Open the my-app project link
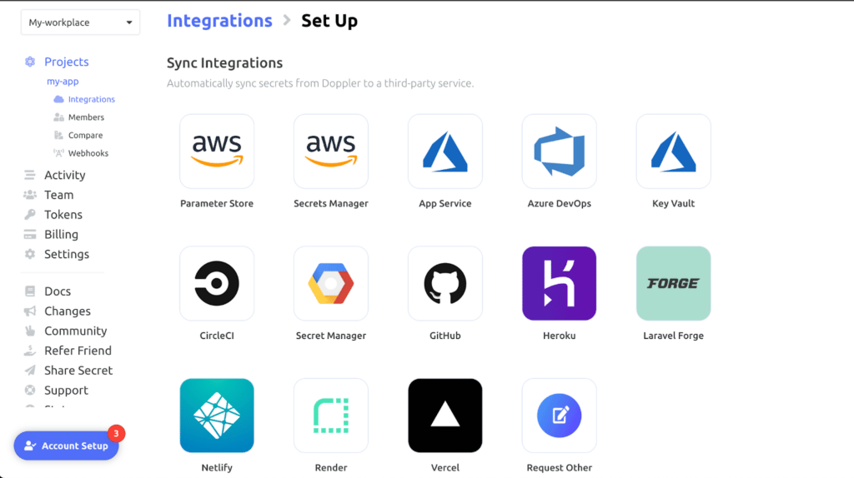 [63, 82]
